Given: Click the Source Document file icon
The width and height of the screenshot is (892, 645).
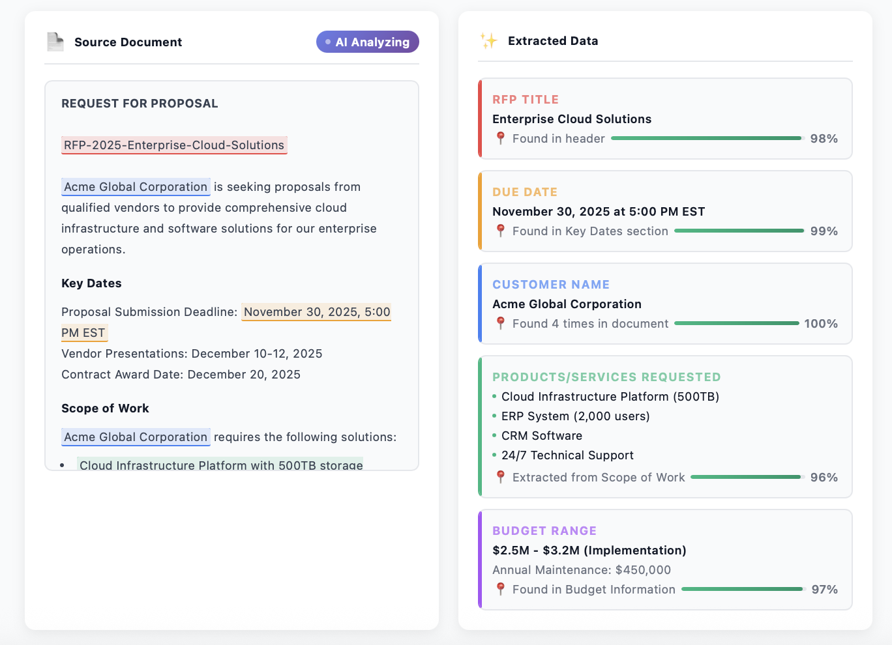Looking at the screenshot, I should 55,42.
